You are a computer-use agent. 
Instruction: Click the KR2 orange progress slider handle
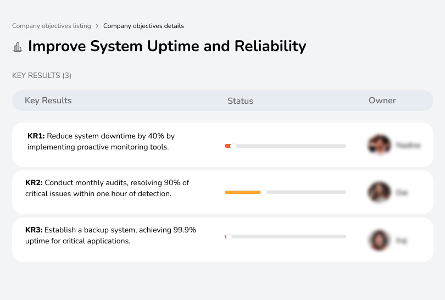[x=264, y=192]
